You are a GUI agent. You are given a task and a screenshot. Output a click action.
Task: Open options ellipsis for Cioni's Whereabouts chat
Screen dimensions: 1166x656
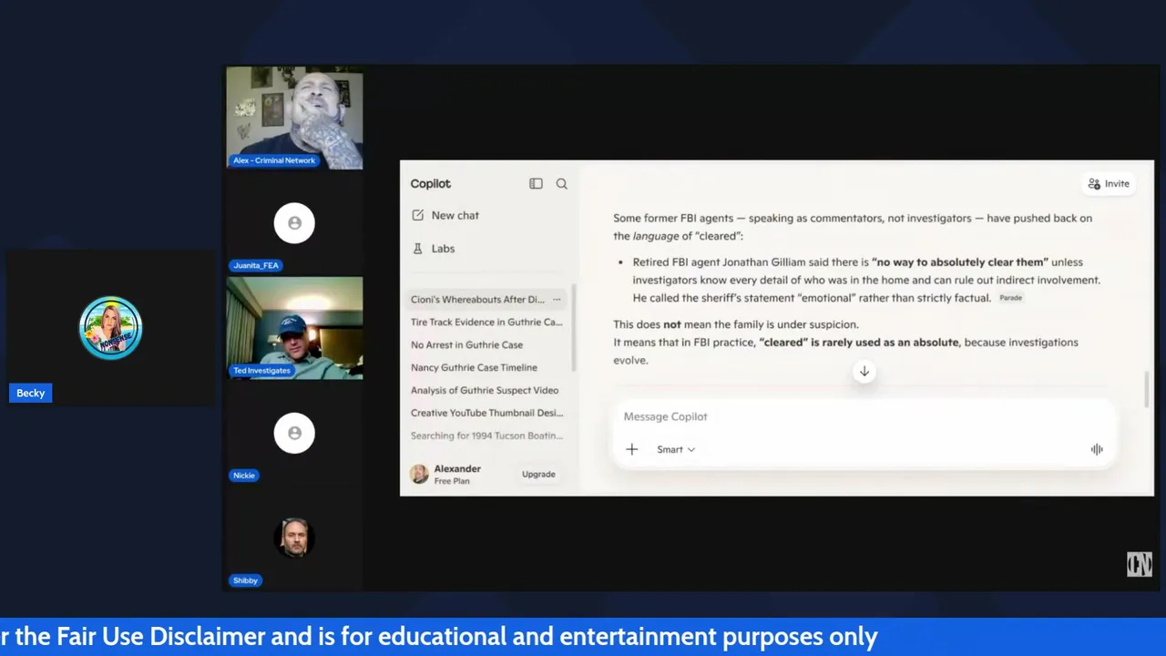tap(557, 300)
